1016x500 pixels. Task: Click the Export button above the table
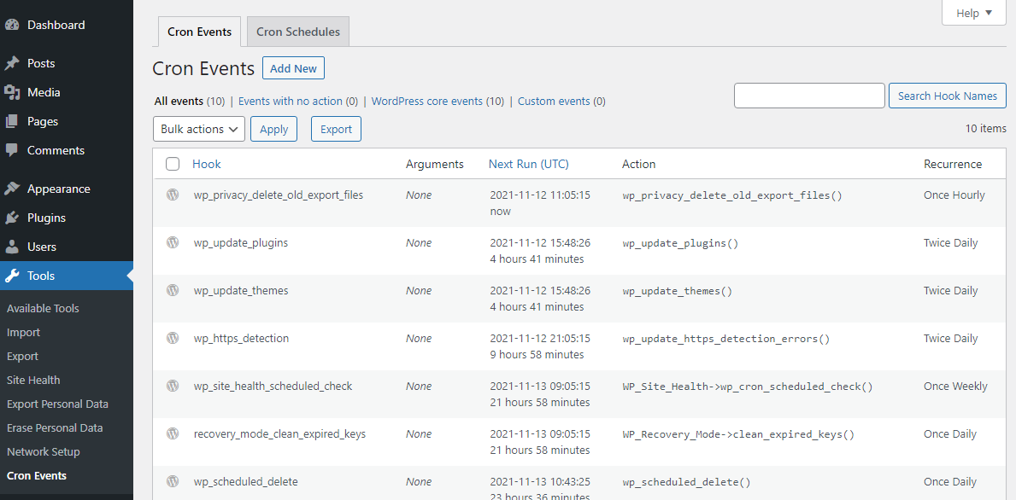click(337, 129)
